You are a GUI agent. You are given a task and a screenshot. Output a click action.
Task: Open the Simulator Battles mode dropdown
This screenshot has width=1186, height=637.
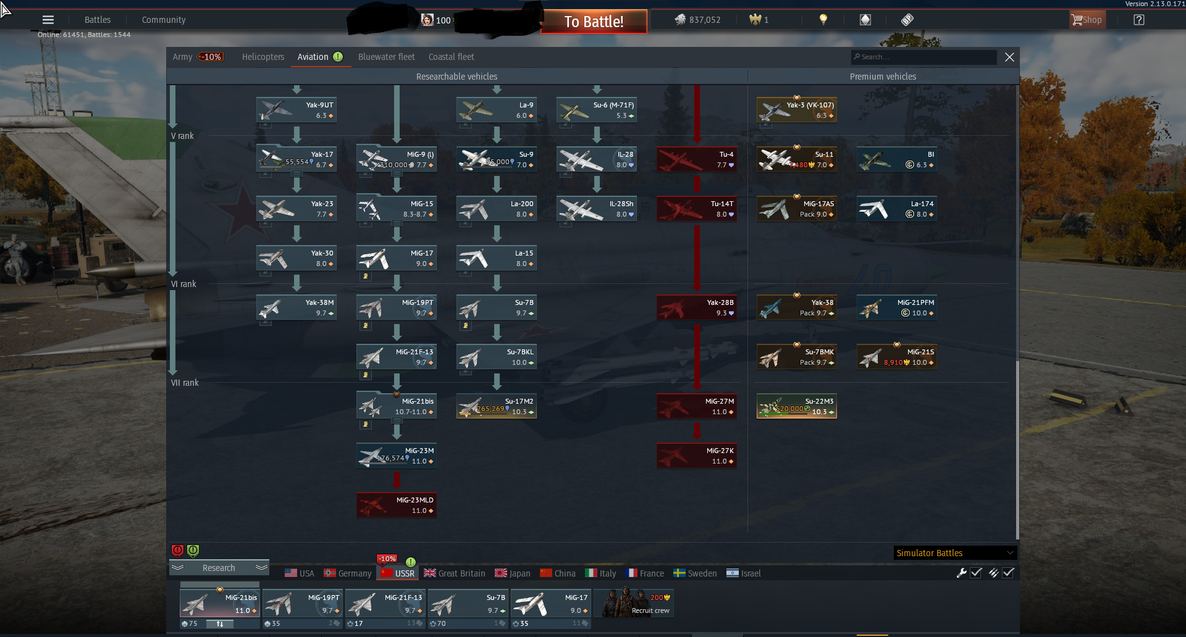[x=954, y=553]
